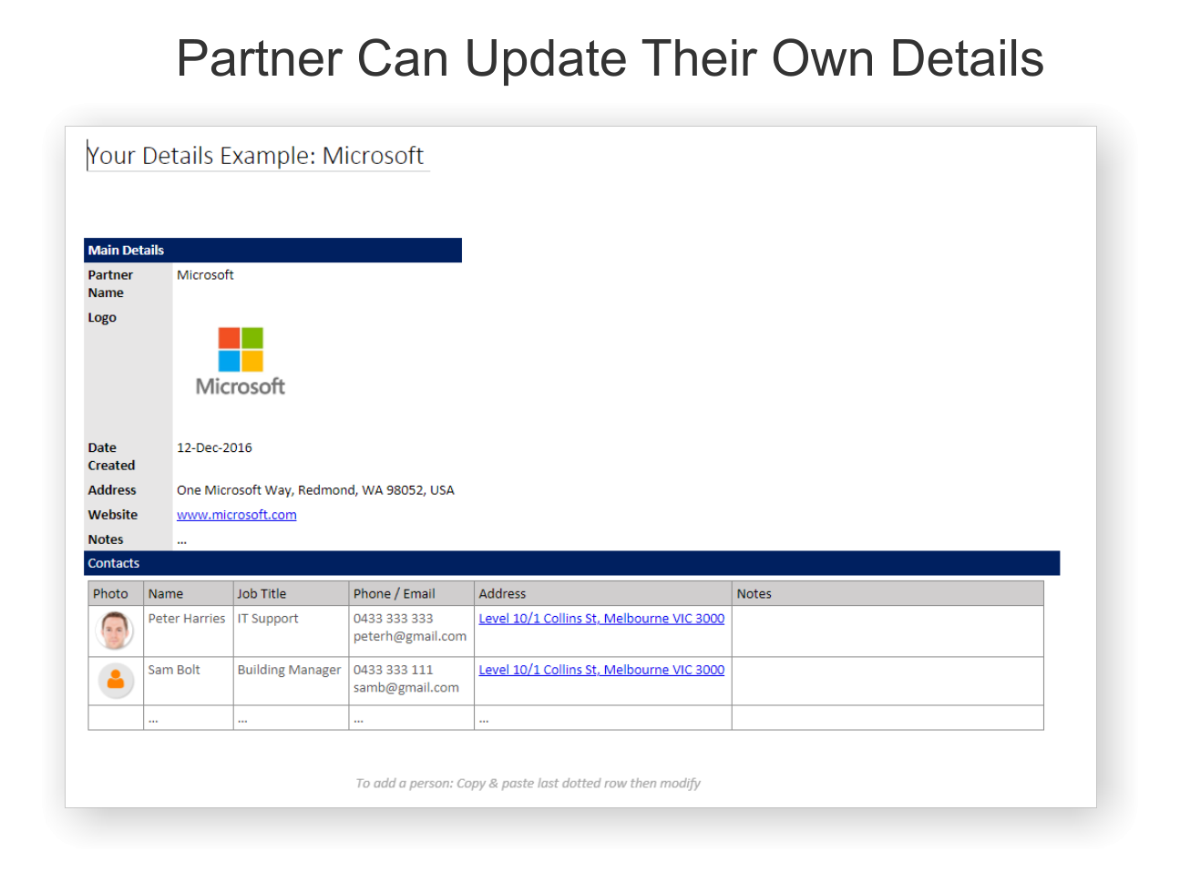Click the 'Date Created' field label
1180x893 pixels.
coord(111,457)
